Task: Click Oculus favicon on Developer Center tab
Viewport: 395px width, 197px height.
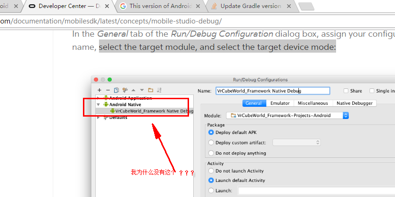Action: pos(32,6)
